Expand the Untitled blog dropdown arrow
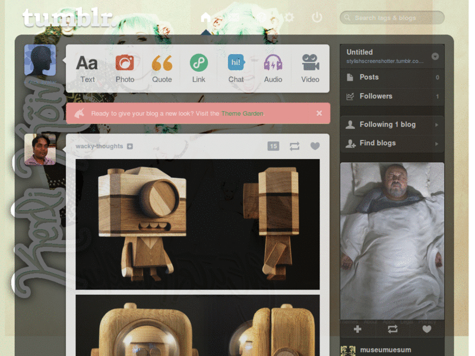 coord(435,56)
